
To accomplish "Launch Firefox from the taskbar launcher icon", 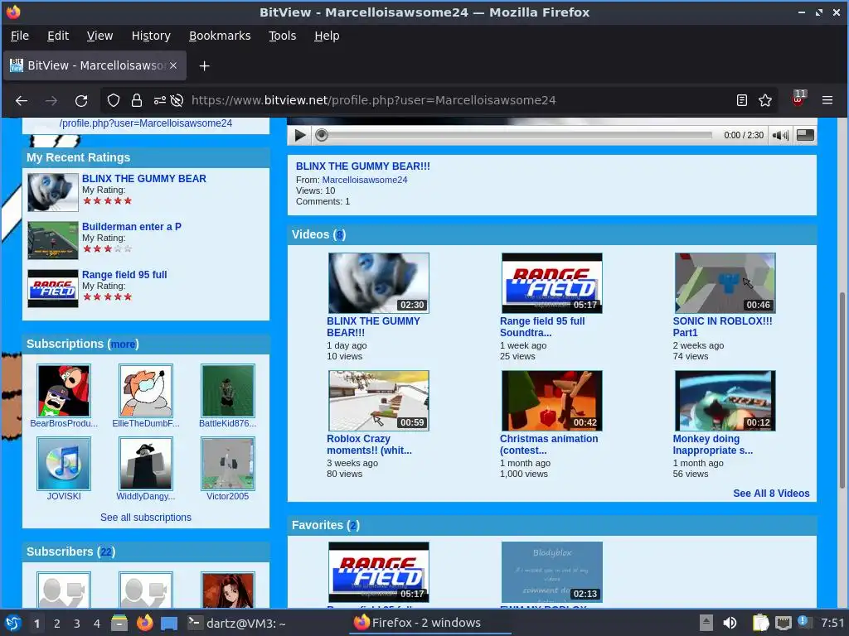I will pos(144,623).
